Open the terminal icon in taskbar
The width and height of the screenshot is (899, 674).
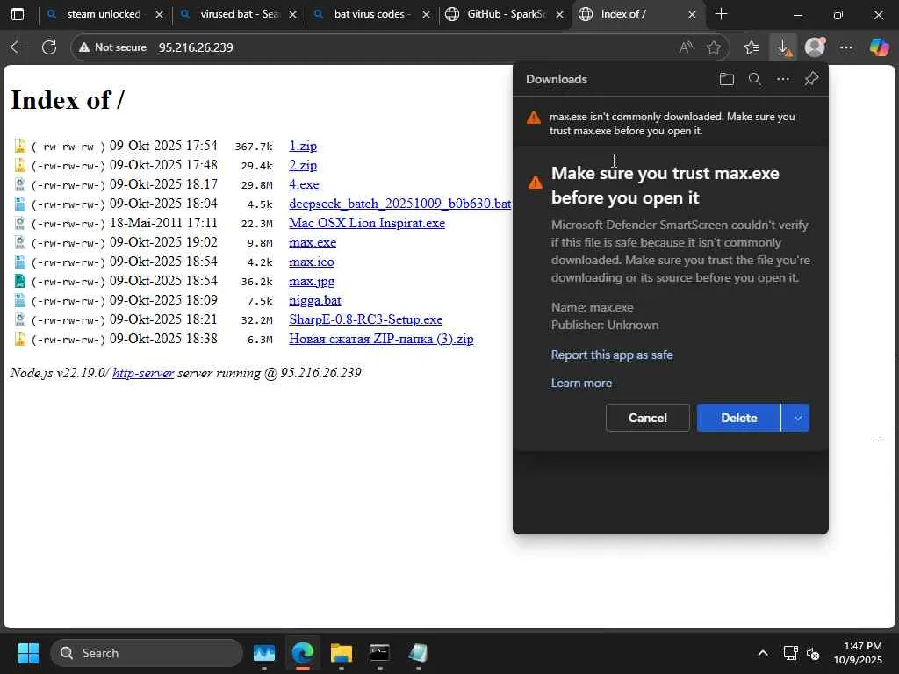[379, 653]
